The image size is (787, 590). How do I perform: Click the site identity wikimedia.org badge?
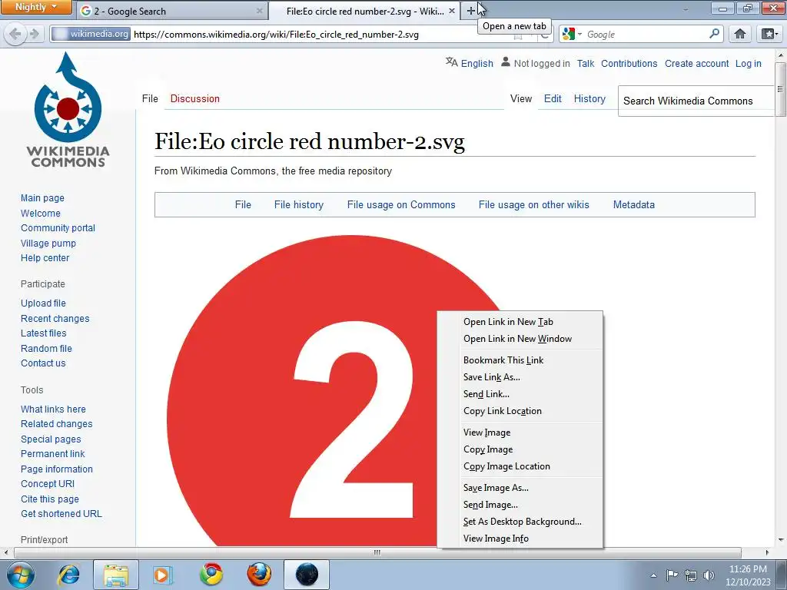[91, 34]
